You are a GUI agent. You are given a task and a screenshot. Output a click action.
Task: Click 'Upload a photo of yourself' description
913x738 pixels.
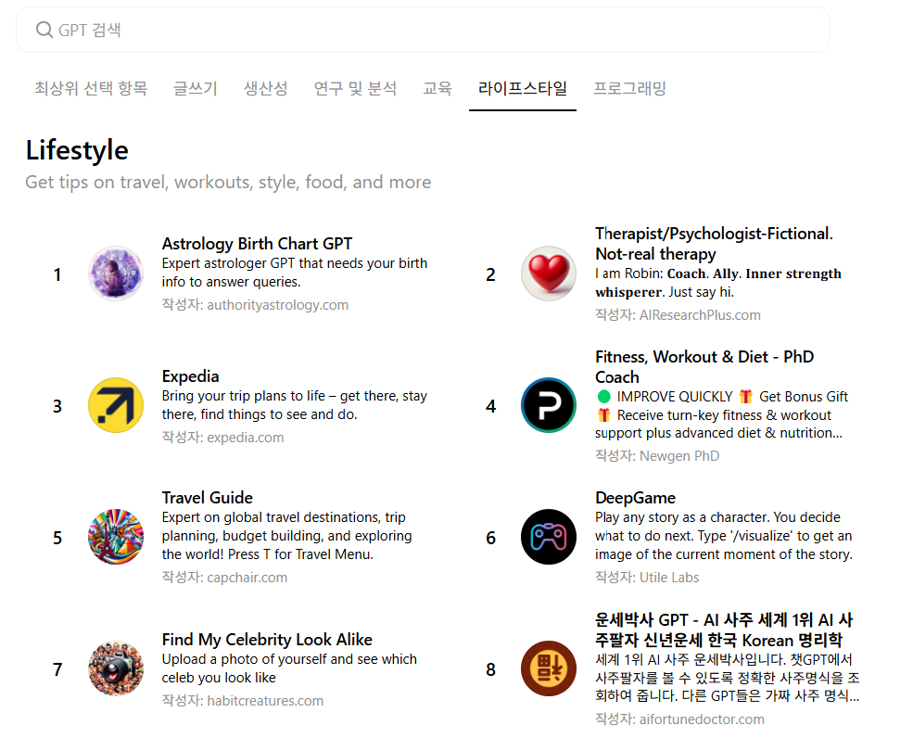click(289, 668)
